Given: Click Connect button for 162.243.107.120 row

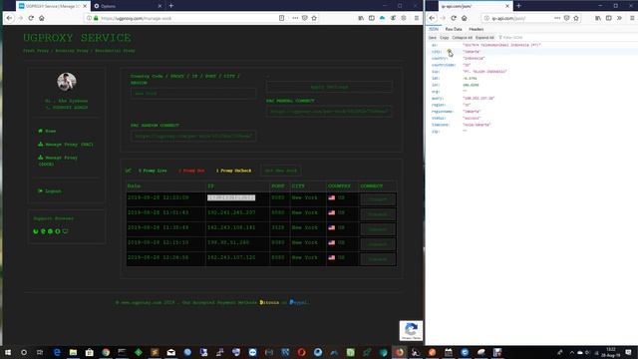Looking at the screenshot, I should coord(378,259).
